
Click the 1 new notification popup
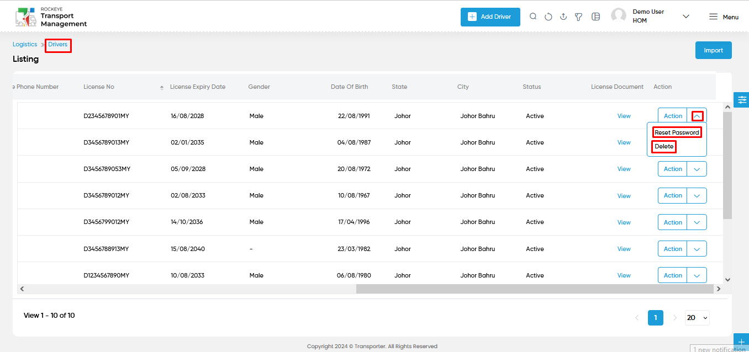click(x=719, y=349)
